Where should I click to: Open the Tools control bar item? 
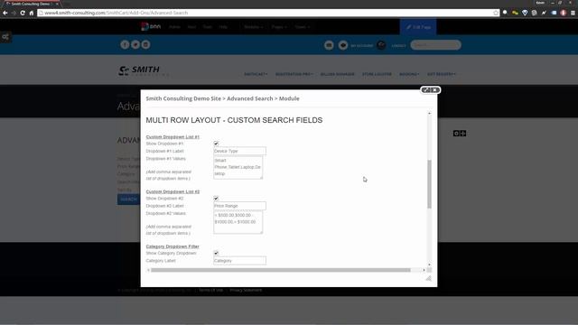click(x=208, y=27)
